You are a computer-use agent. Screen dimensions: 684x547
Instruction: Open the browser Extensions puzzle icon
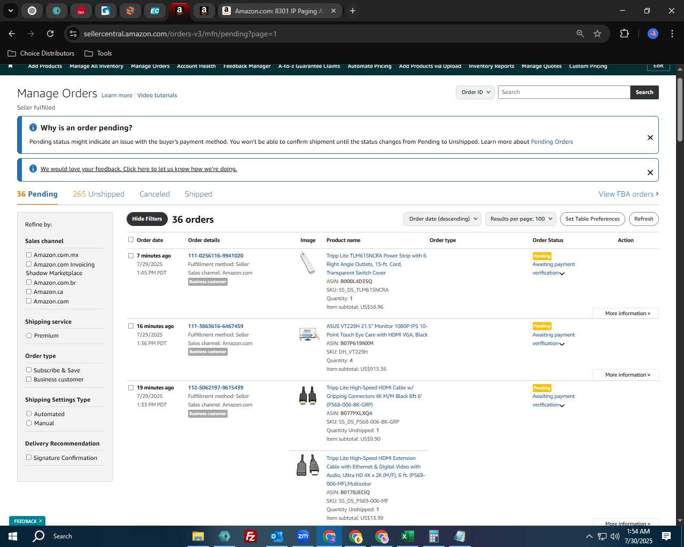pos(624,34)
